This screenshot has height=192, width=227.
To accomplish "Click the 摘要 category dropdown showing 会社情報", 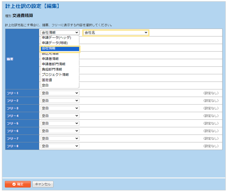I will point(60,33).
